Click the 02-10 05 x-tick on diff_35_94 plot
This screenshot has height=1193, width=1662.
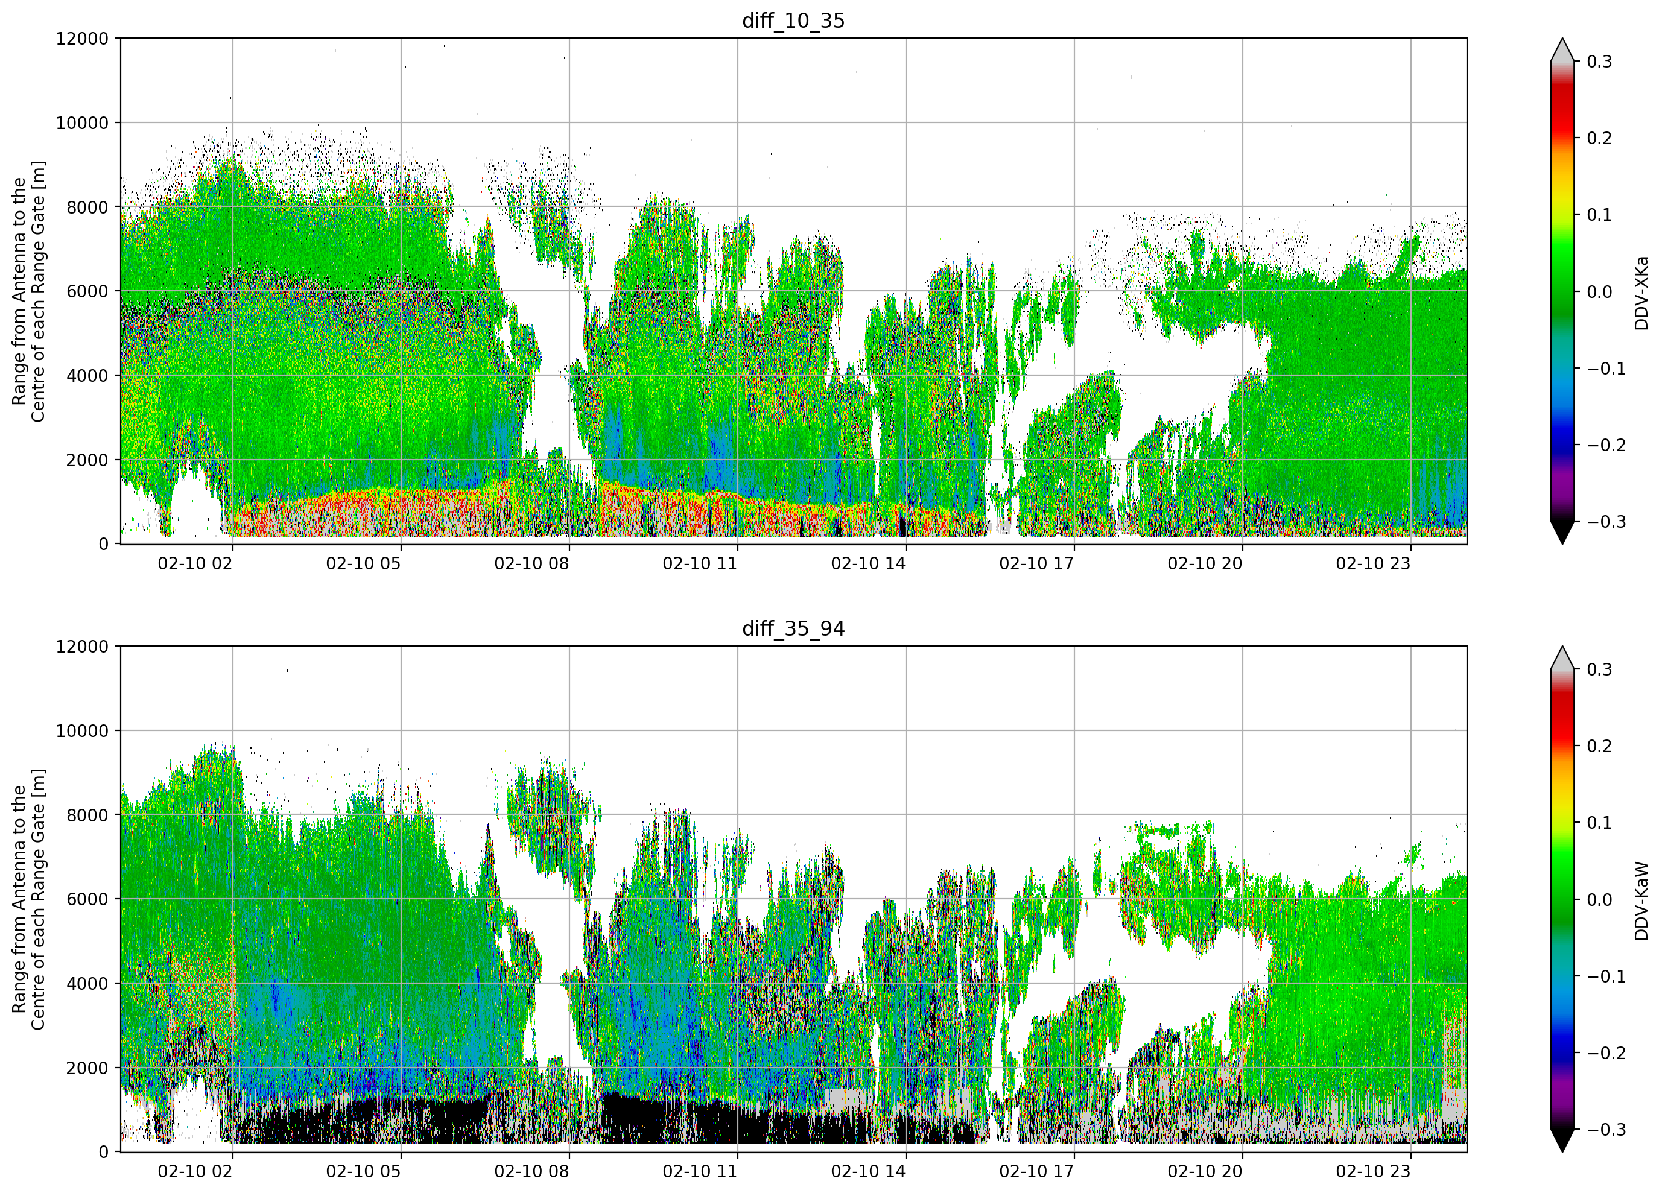(364, 1172)
